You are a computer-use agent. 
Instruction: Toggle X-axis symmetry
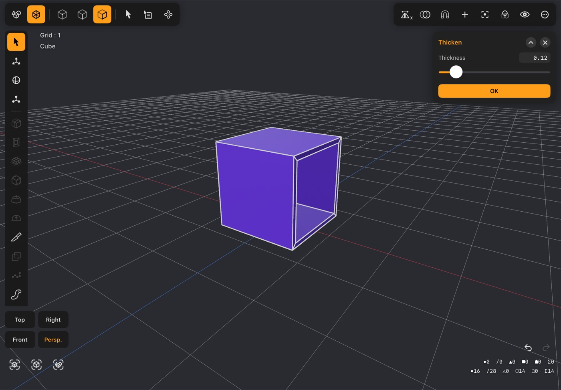pyautogui.click(x=406, y=15)
